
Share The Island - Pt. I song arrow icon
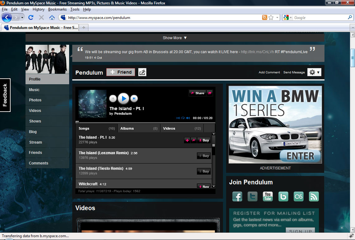click(x=194, y=140)
